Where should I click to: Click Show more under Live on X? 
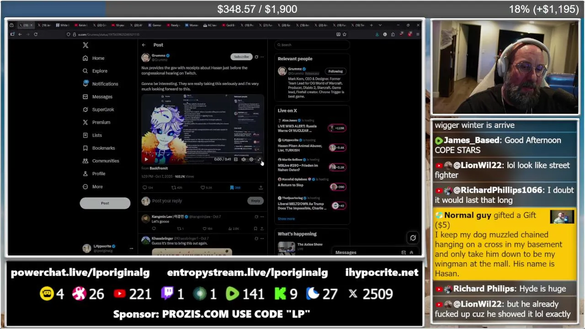click(x=286, y=219)
